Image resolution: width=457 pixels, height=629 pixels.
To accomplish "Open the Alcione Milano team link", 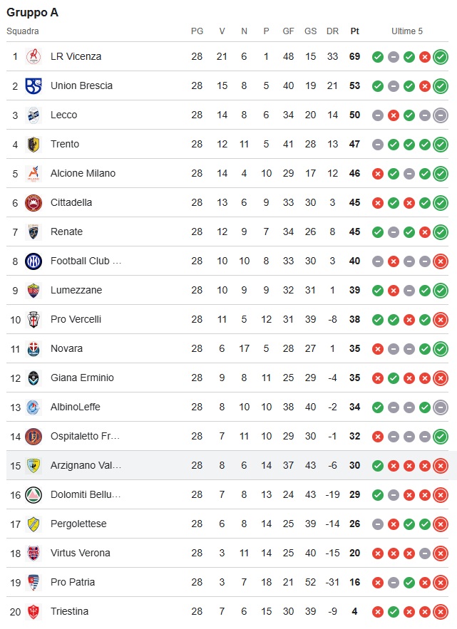I will click(83, 173).
